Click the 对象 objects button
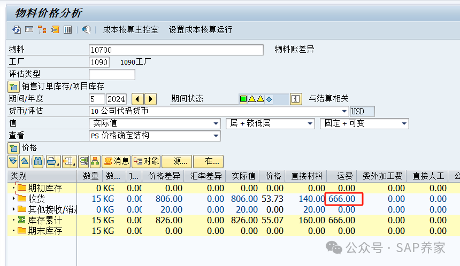 coord(146,161)
